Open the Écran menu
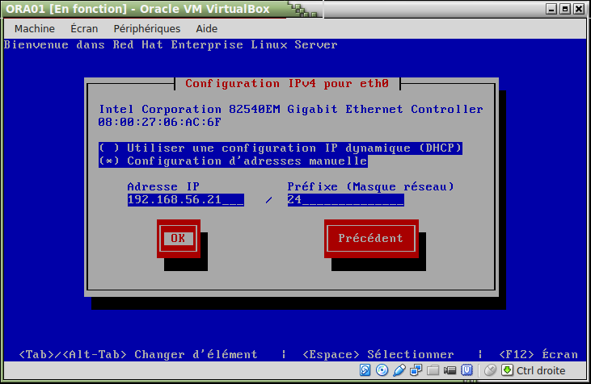Screen dimensions: 591x384 (84, 28)
